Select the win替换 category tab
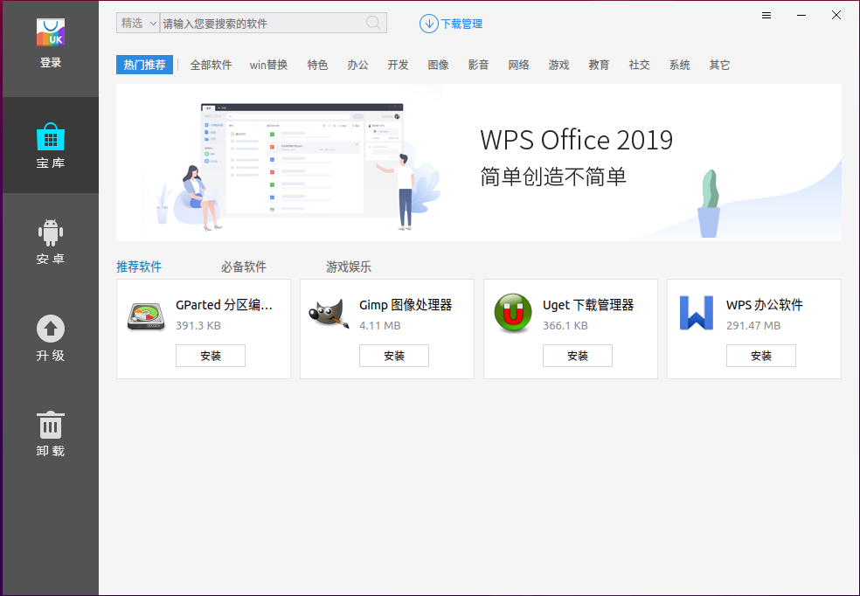Image resolution: width=860 pixels, height=596 pixels. click(269, 65)
